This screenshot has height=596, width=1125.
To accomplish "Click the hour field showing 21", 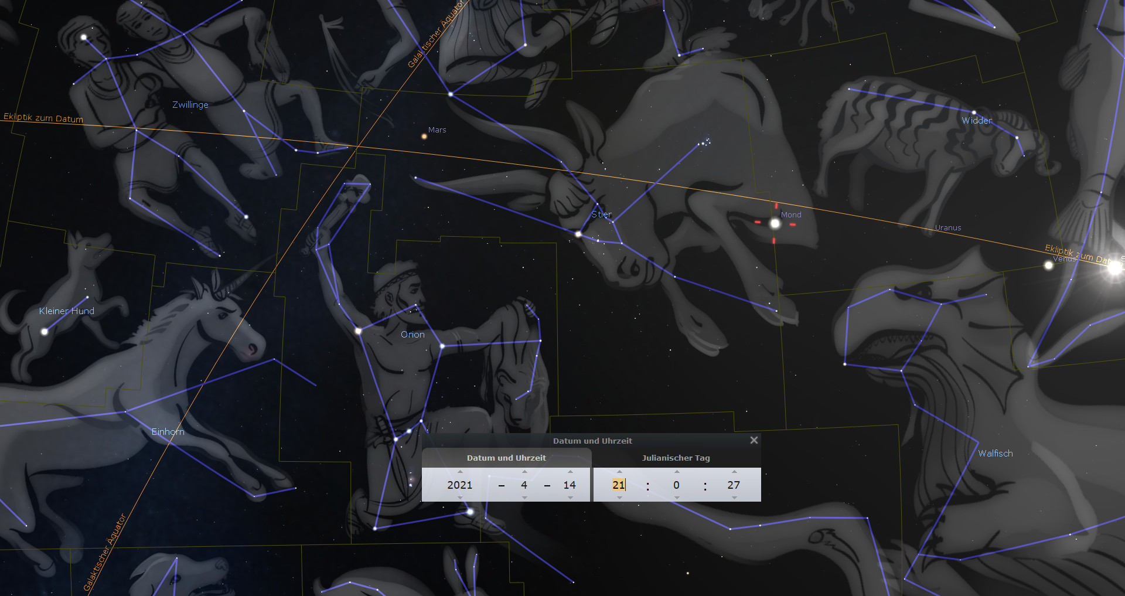I will (x=619, y=485).
